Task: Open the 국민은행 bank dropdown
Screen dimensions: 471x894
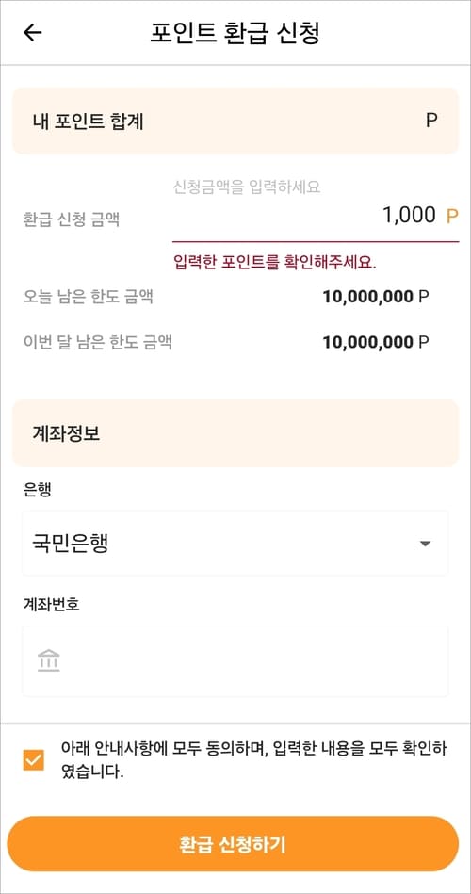Action: tap(235, 544)
